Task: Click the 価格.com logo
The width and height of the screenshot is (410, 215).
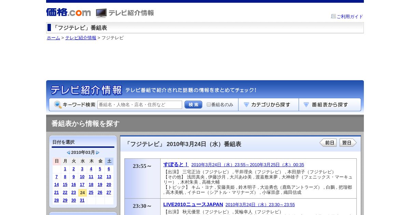Action: click(68, 13)
